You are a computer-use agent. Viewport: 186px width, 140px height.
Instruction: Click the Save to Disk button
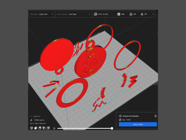pyautogui.click(x=138, y=124)
